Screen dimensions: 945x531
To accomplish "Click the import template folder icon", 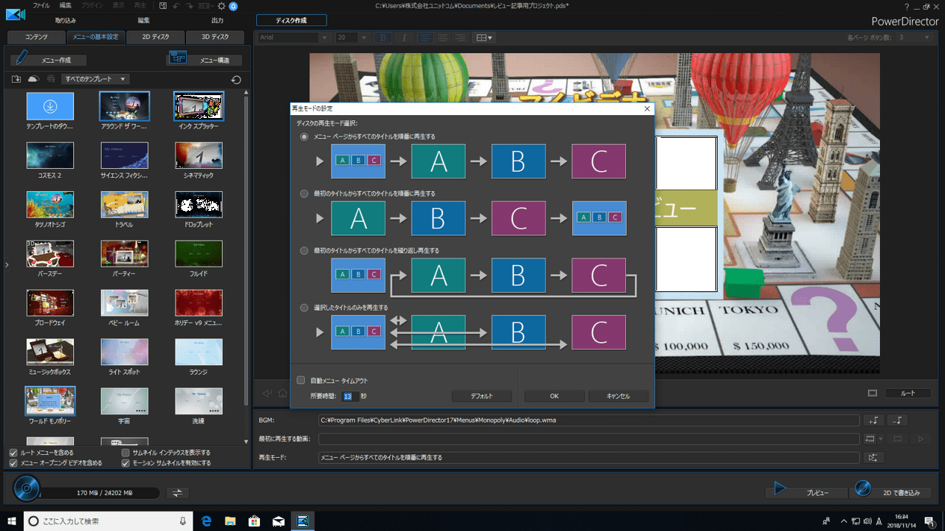I will pyautogui.click(x=16, y=79).
